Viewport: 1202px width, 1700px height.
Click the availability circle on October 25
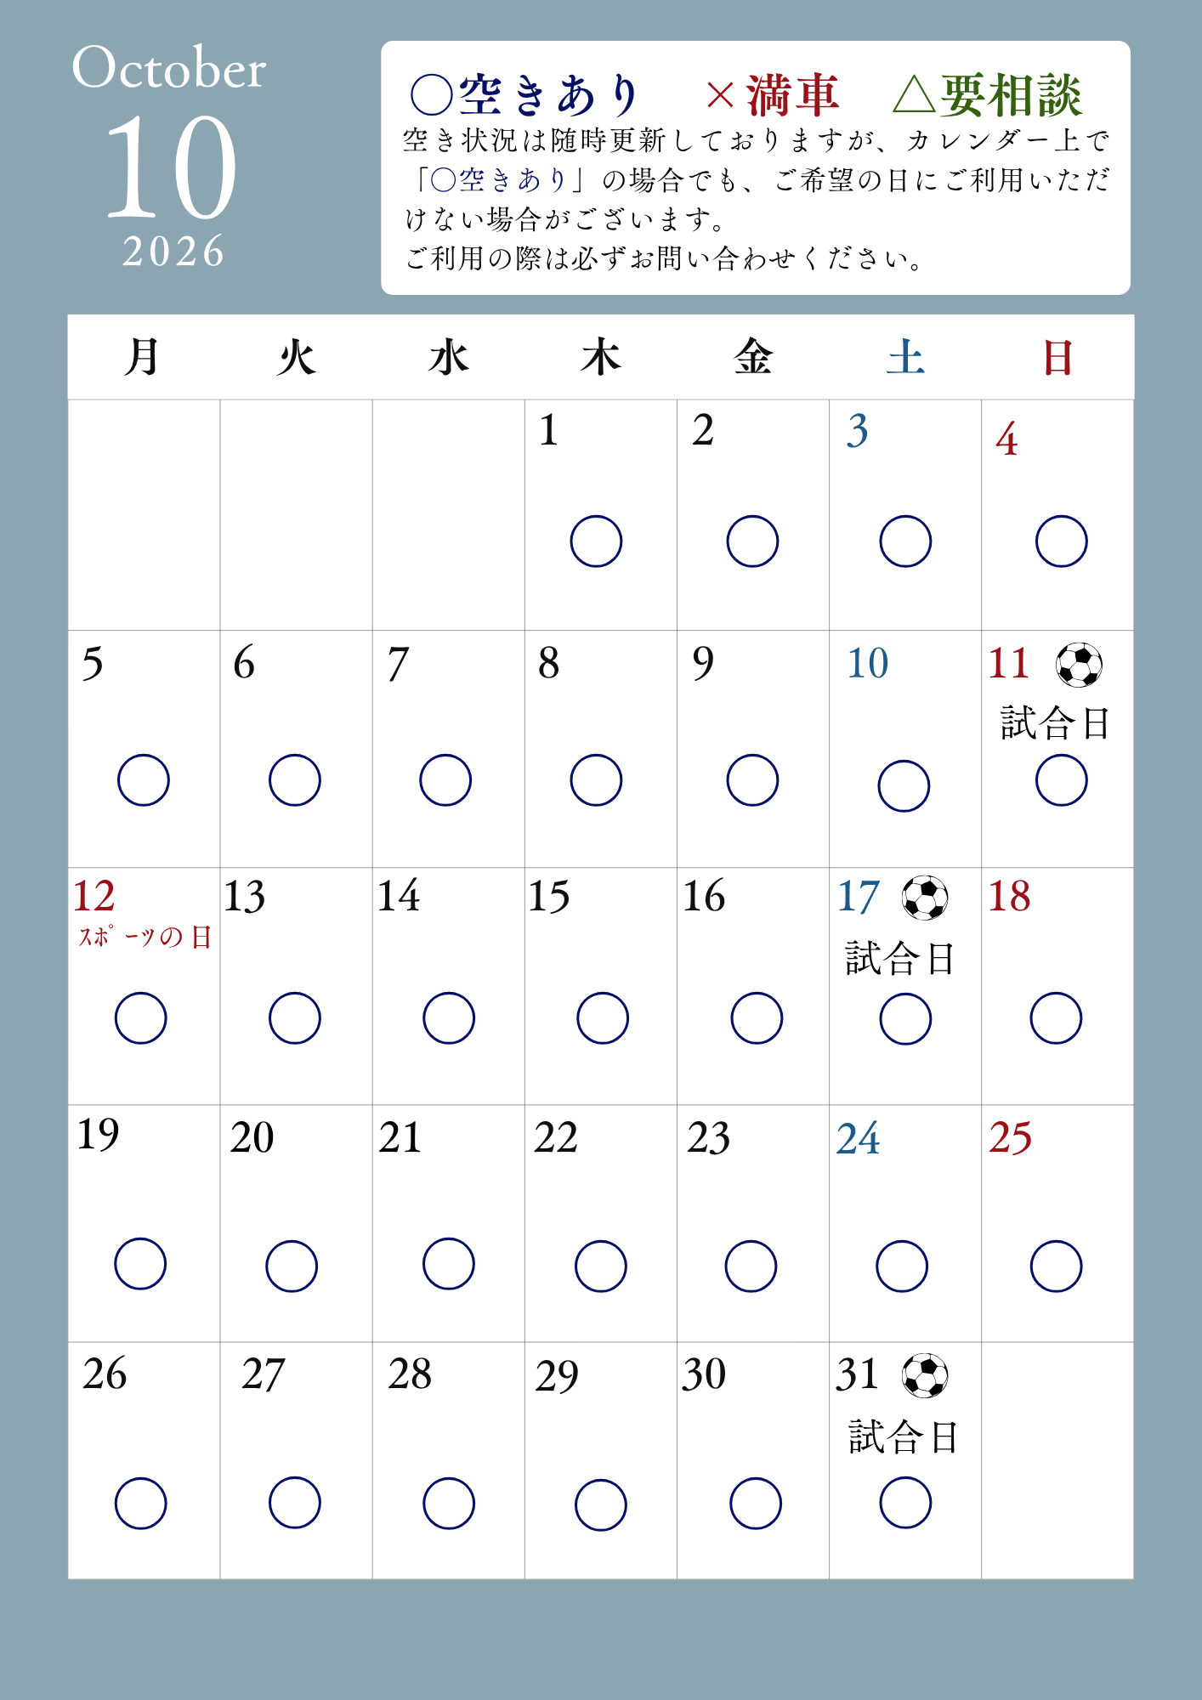click(x=1056, y=1266)
